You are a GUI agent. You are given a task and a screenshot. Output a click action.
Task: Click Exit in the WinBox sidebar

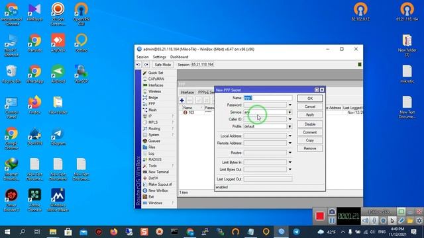pos(151,197)
